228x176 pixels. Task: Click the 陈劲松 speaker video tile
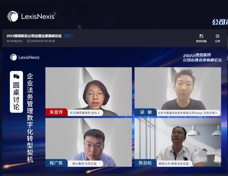178,142
